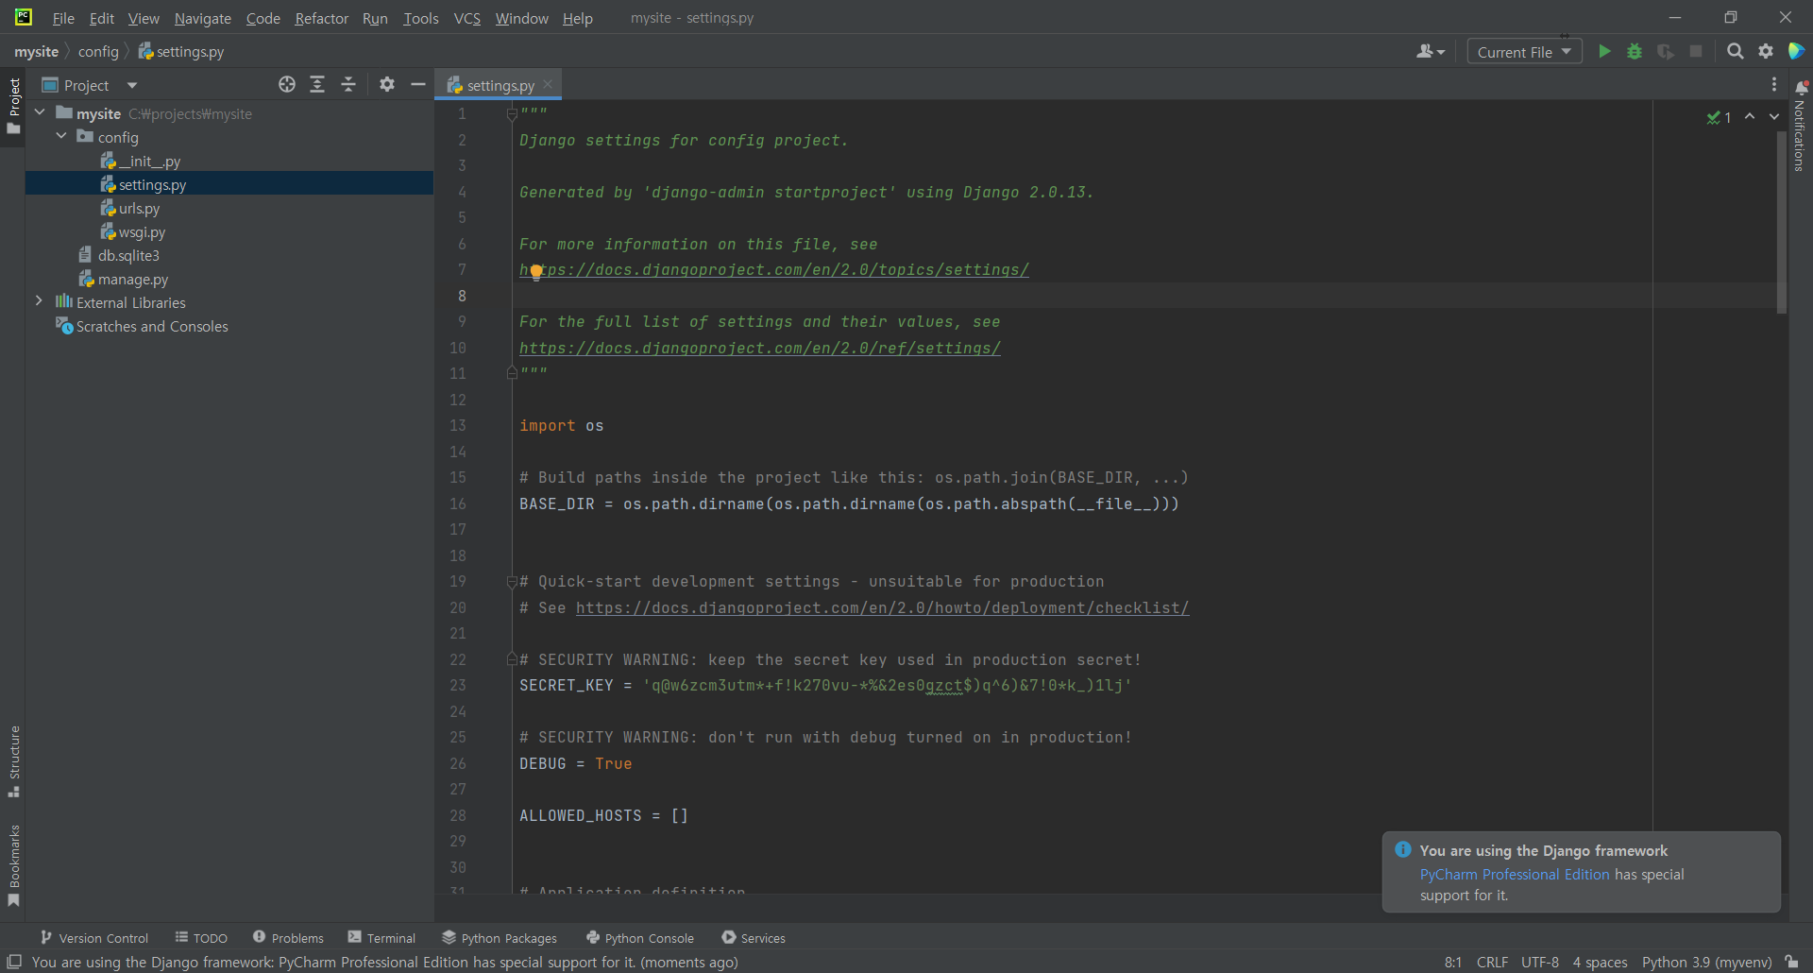Select manage.py file

point(123,279)
